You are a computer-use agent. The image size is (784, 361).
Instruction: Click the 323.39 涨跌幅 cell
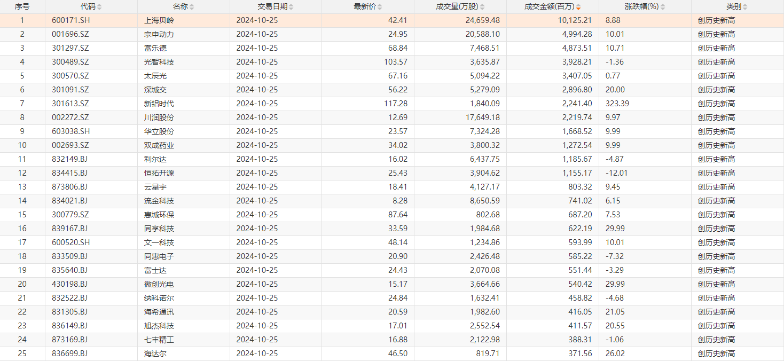click(617, 104)
